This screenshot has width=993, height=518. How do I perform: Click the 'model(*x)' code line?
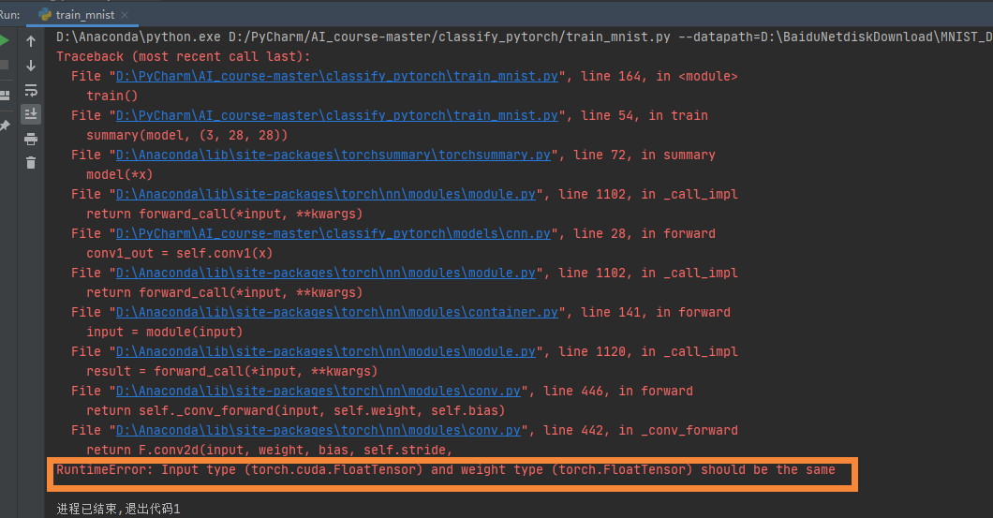[119, 174]
